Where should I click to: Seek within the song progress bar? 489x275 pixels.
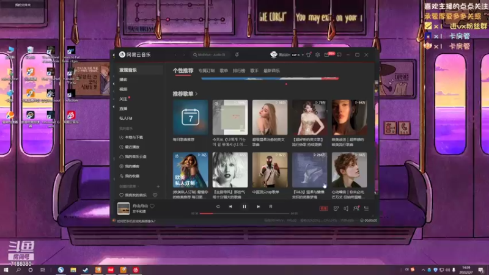point(244,213)
